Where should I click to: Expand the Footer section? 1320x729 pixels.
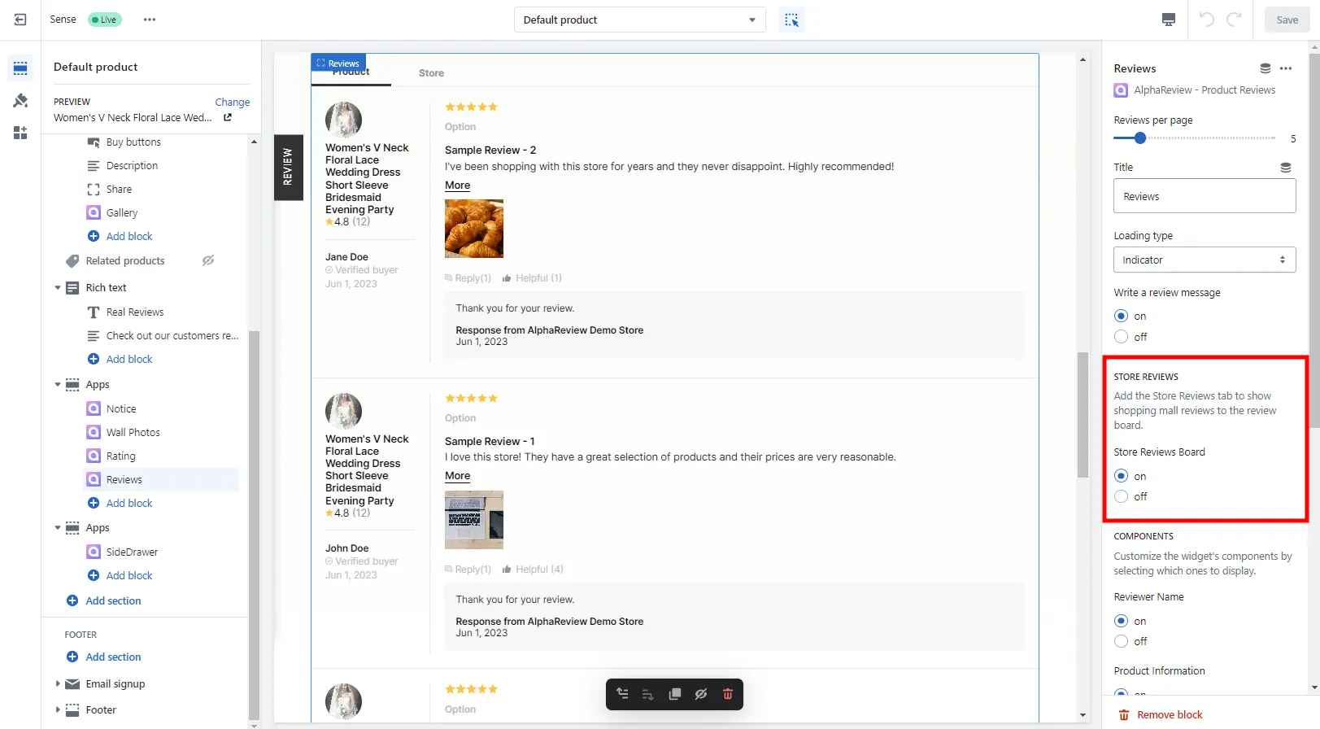(58, 710)
